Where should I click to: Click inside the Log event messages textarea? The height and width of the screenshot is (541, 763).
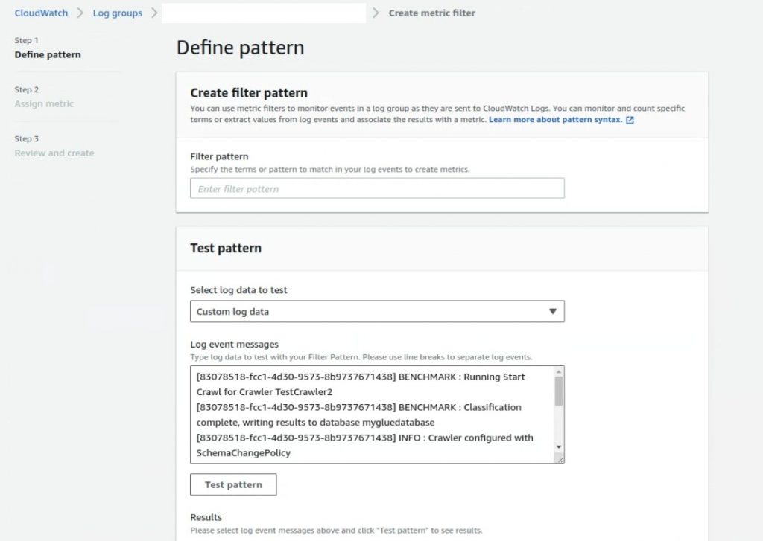[373, 414]
